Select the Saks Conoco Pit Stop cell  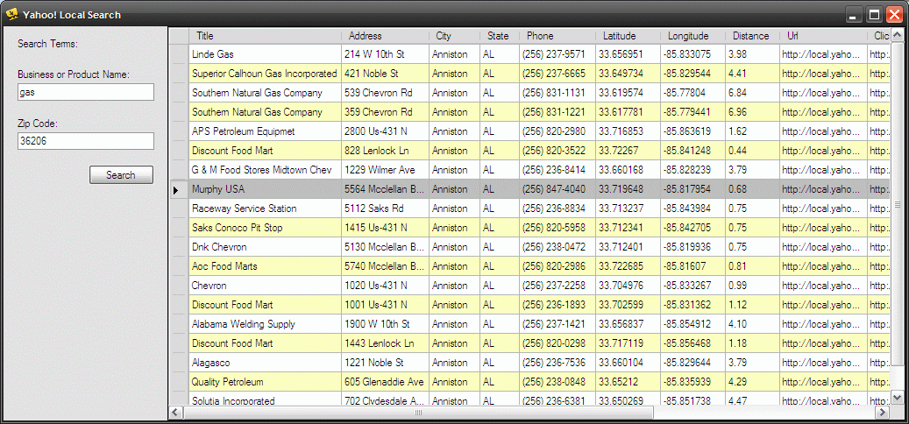[x=265, y=228]
